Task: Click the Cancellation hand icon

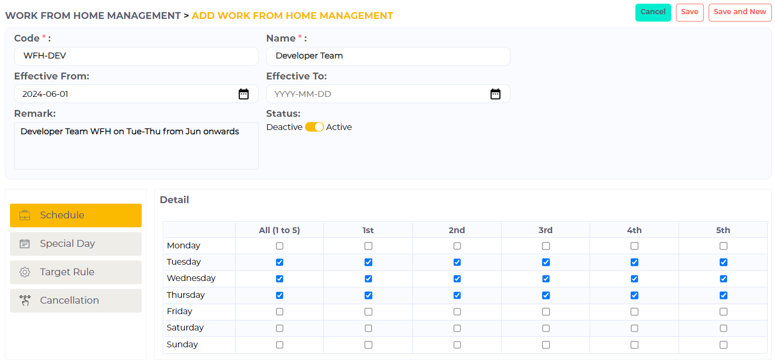Action: (24, 300)
